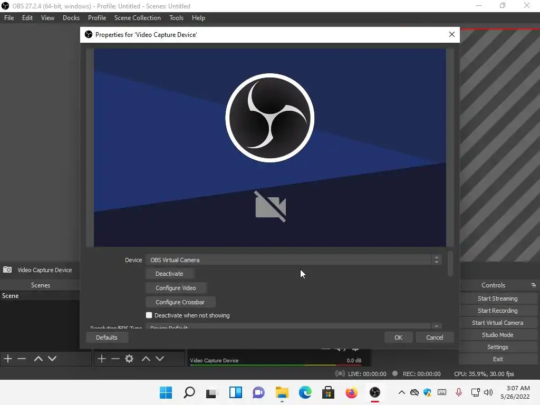Image resolution: width=540 pixels, height=405 pixels.
Task: Click the Controls dock pop-out icon
Action: (534, 285)
